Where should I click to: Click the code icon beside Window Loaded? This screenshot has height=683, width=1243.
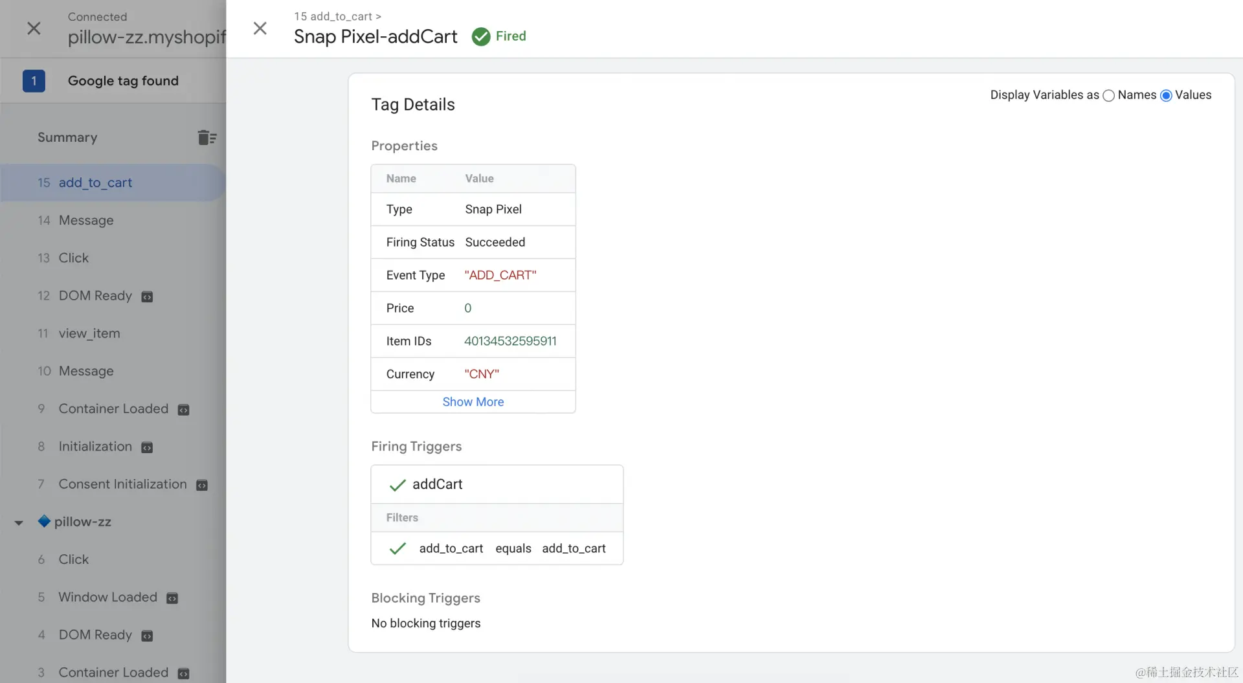click(x=172, y=598)
